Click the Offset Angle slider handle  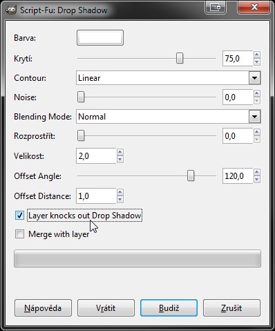click(191, 176)
